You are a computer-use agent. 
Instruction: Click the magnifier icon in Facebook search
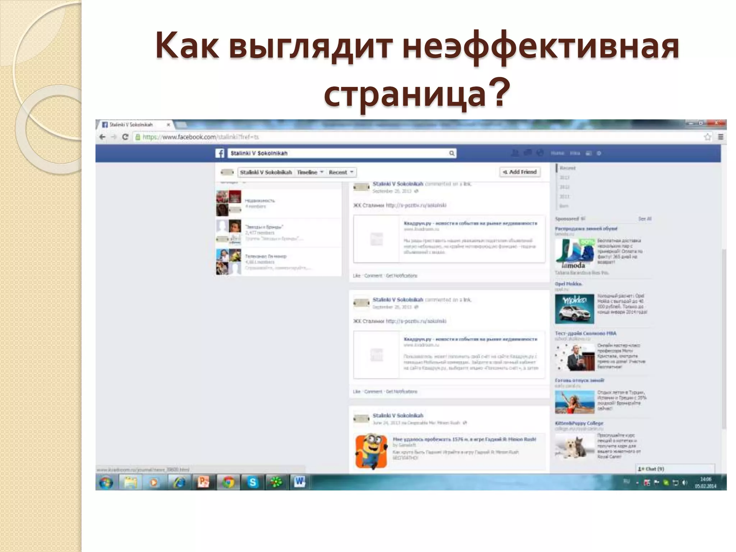coord(452,153)
